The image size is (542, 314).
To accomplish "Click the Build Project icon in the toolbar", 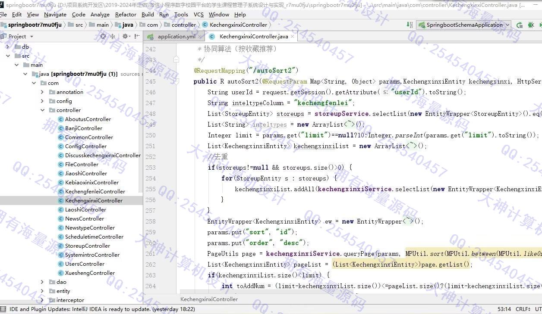I will click(x=410, y=25).
